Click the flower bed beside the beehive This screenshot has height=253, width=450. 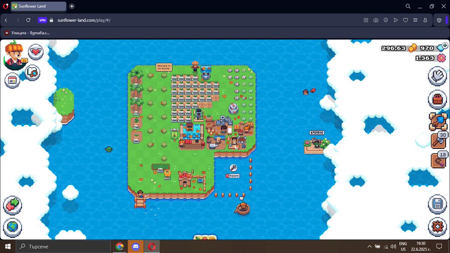click(160, 167)
